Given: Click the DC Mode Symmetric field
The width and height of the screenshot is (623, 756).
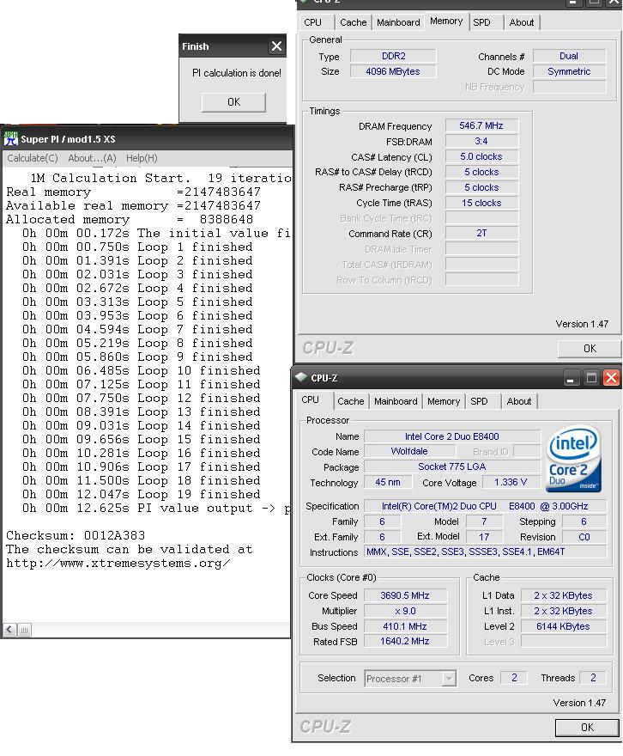Looking at the screenshot, I should pyautogui.click(x=569, y=71).
